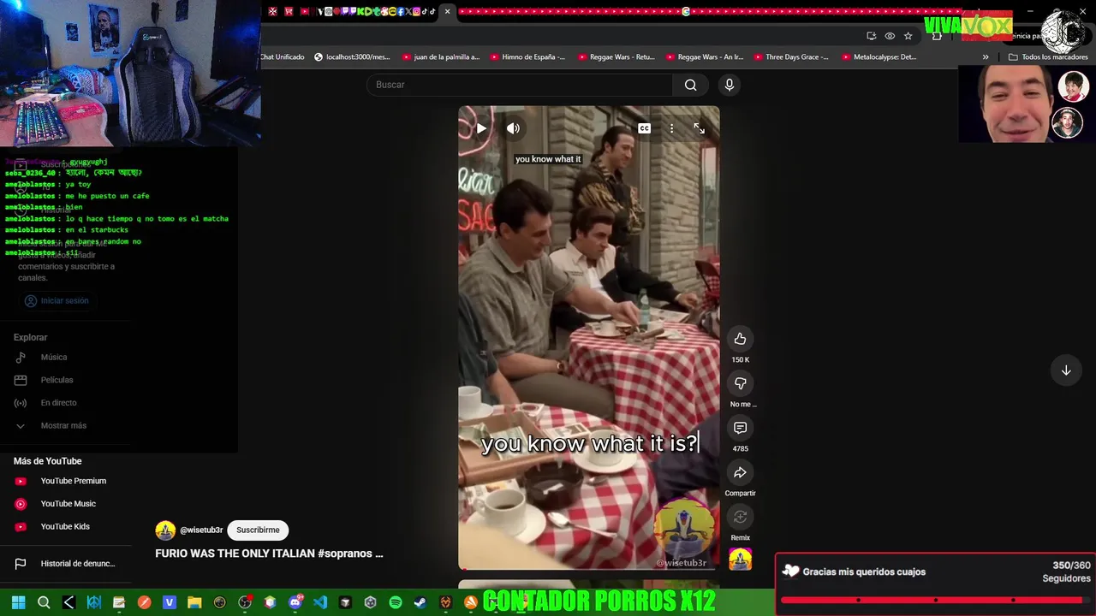Open the Himno de España bookmark

pos(527,57)
